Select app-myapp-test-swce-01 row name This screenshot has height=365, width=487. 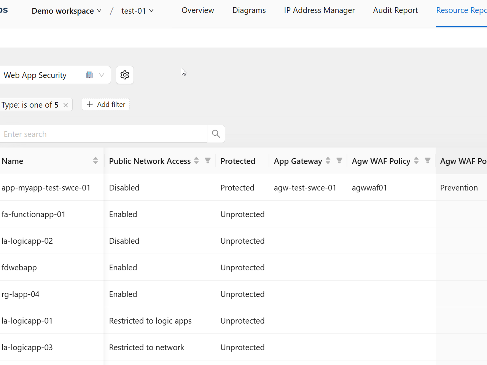[x=46, y=187]
